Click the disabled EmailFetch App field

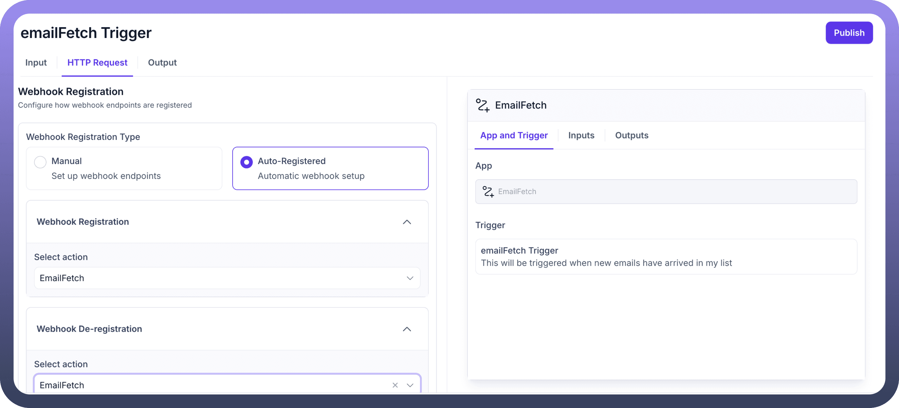pyautogui.click(x=666, y=191)
